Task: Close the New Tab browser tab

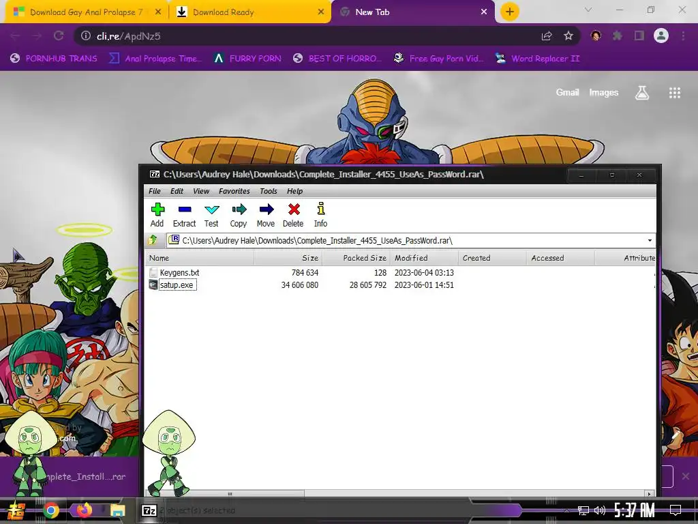Action: tap(484, 12)
